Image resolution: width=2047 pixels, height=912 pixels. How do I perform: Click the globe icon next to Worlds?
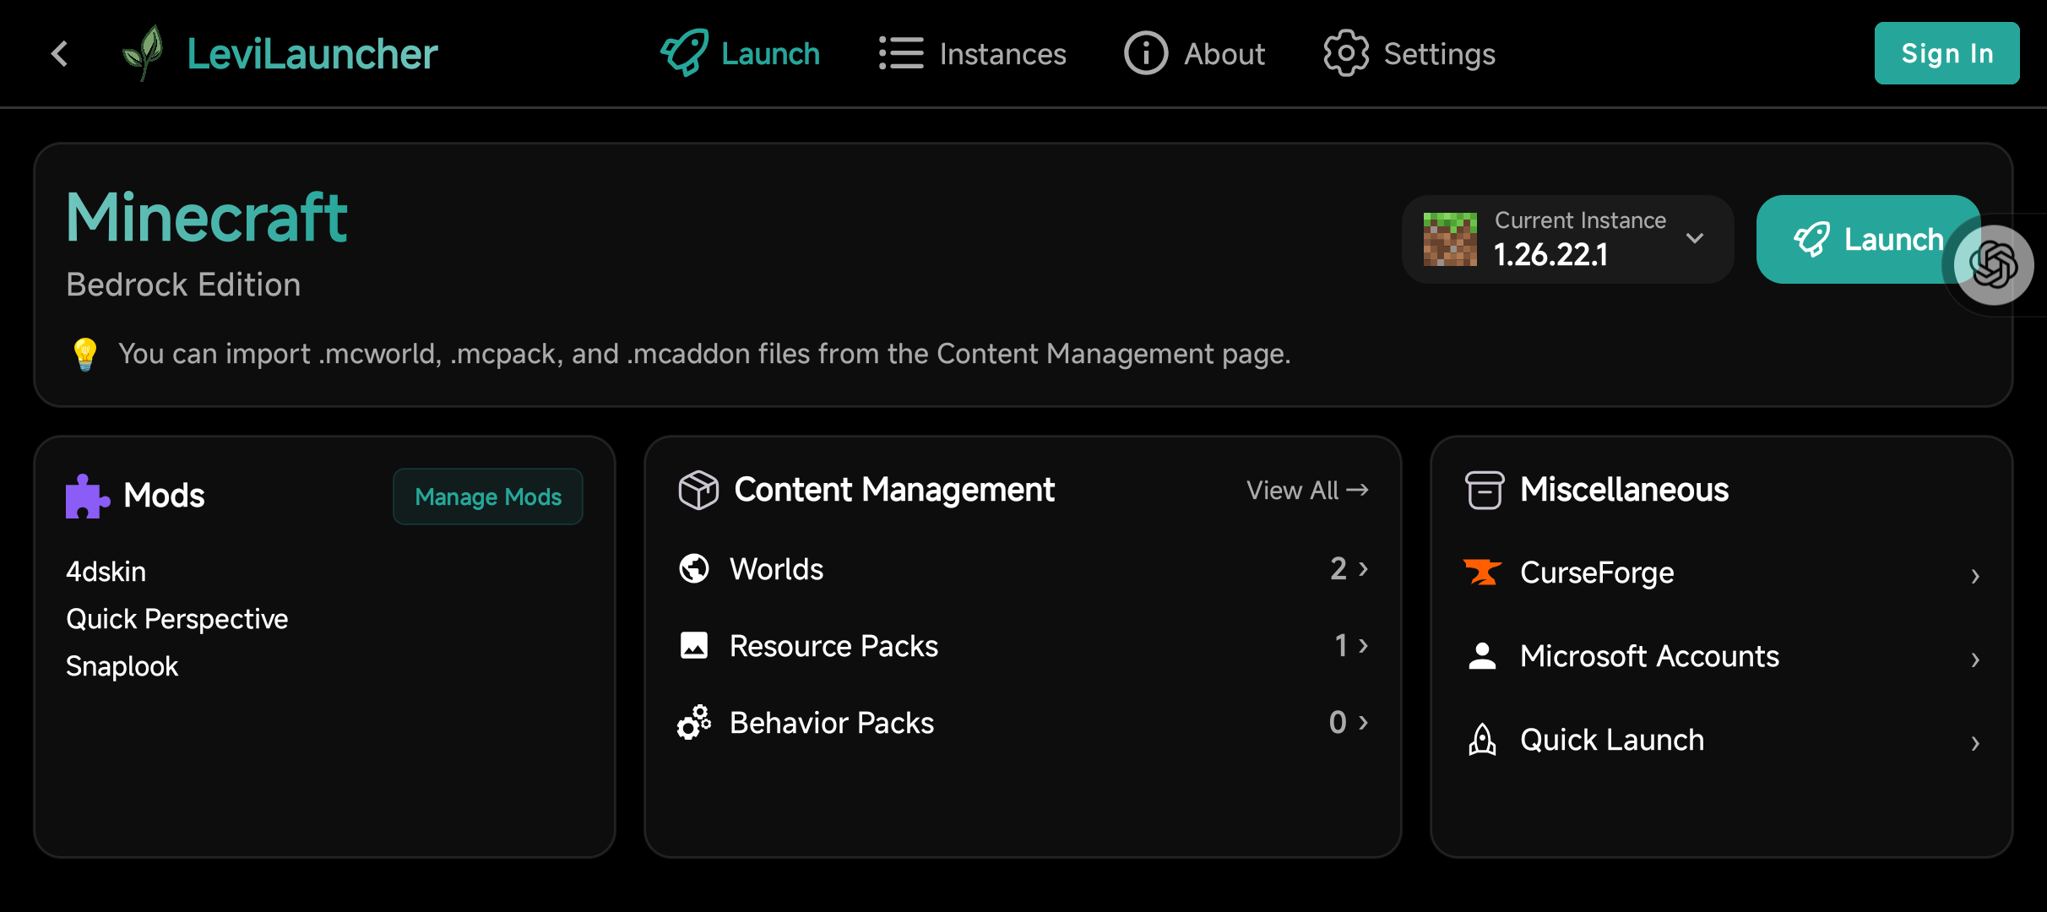click(694, 568)
